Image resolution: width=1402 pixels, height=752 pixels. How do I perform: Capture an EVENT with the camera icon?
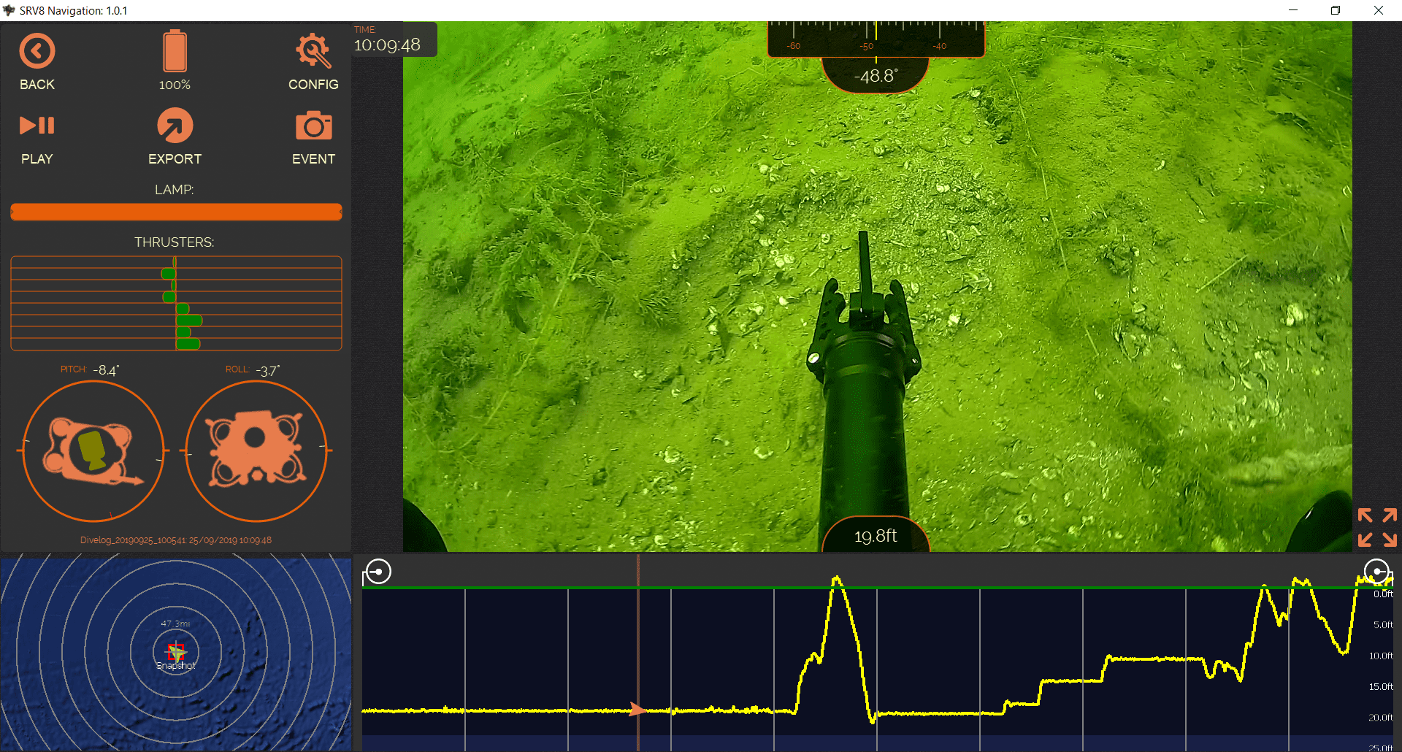click(x=314, y=126)
